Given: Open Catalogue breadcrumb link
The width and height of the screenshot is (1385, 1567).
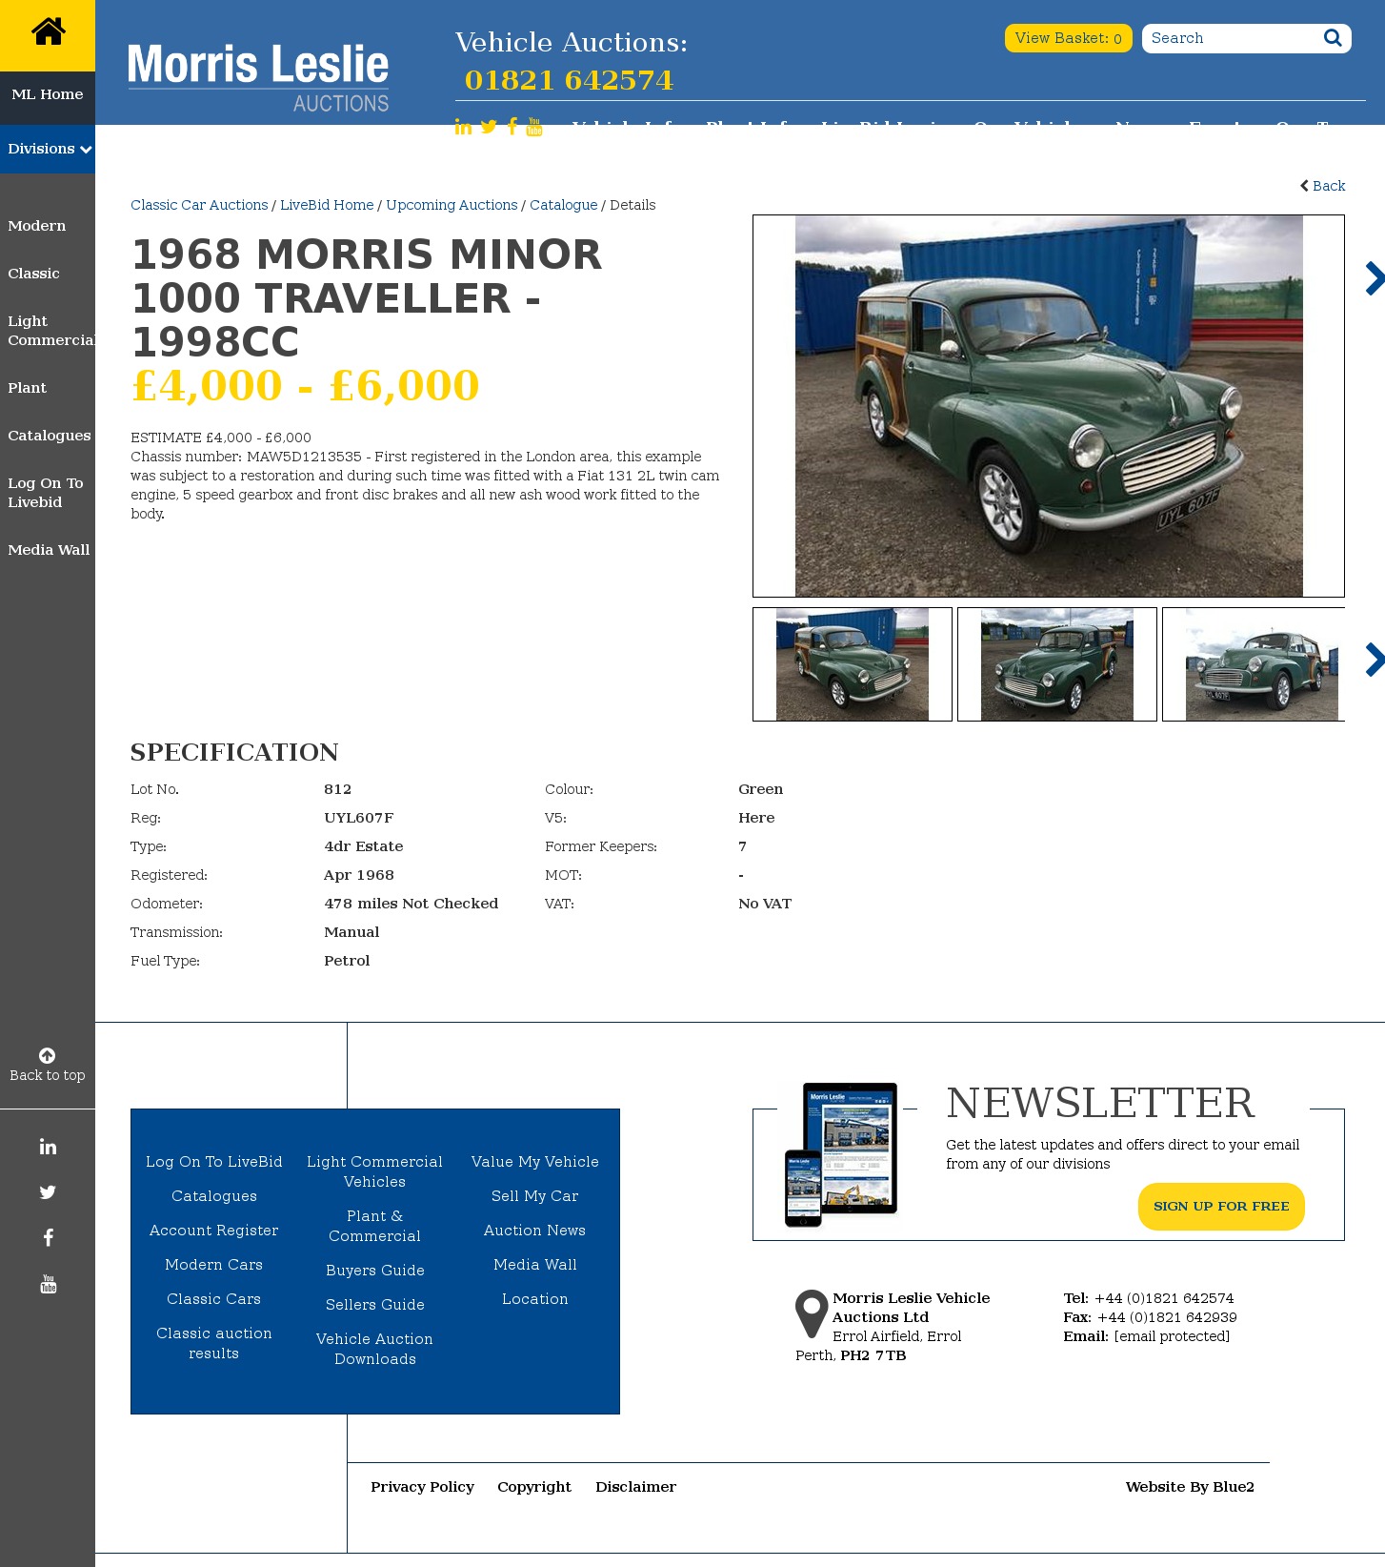Looking at the screenshot, I should [x=564, y=205].
